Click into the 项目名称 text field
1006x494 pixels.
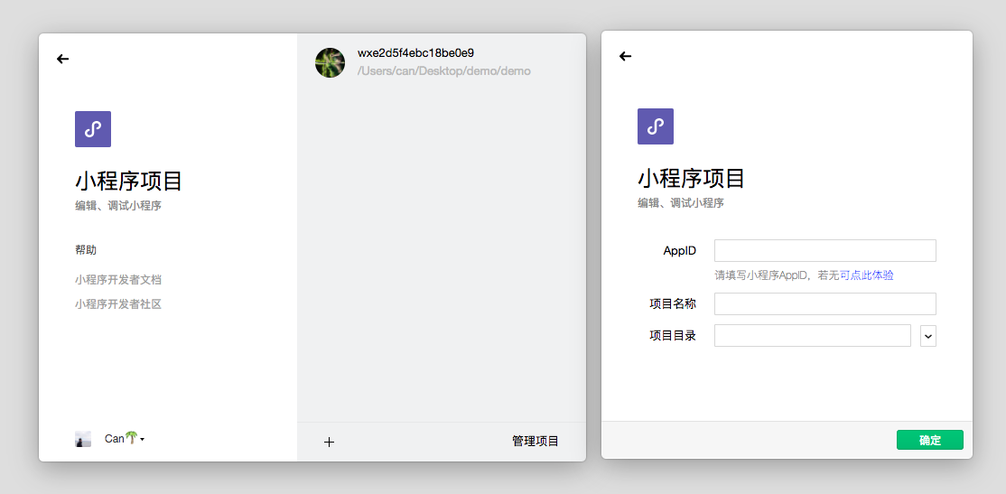824,303
